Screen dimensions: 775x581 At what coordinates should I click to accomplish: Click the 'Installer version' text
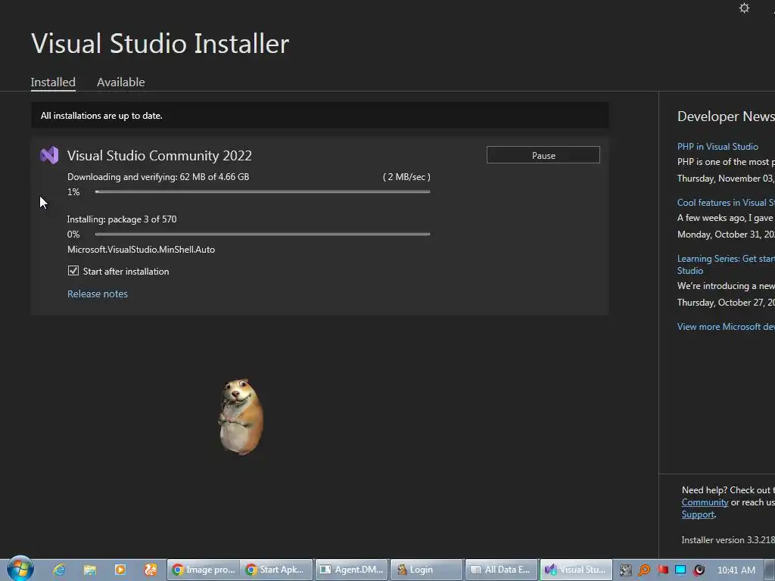pos(727,540)
